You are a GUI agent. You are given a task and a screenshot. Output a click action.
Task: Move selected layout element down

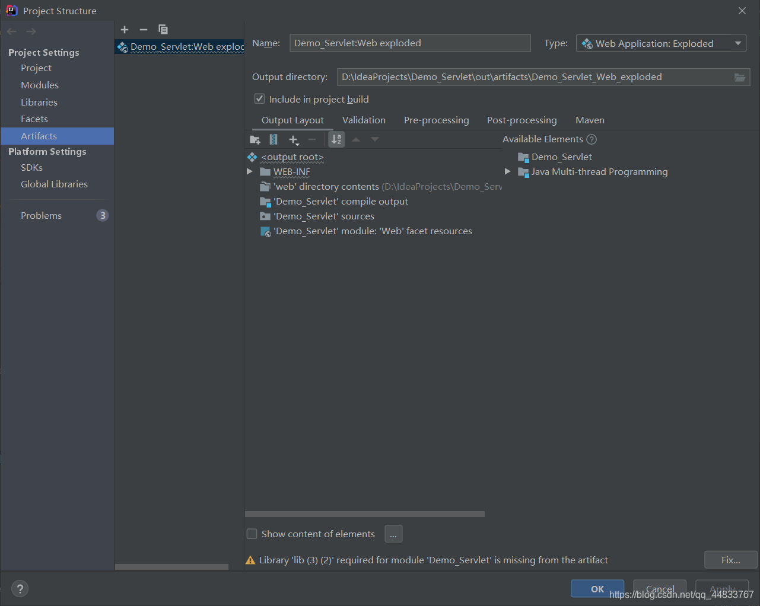(x=375, y=139)
